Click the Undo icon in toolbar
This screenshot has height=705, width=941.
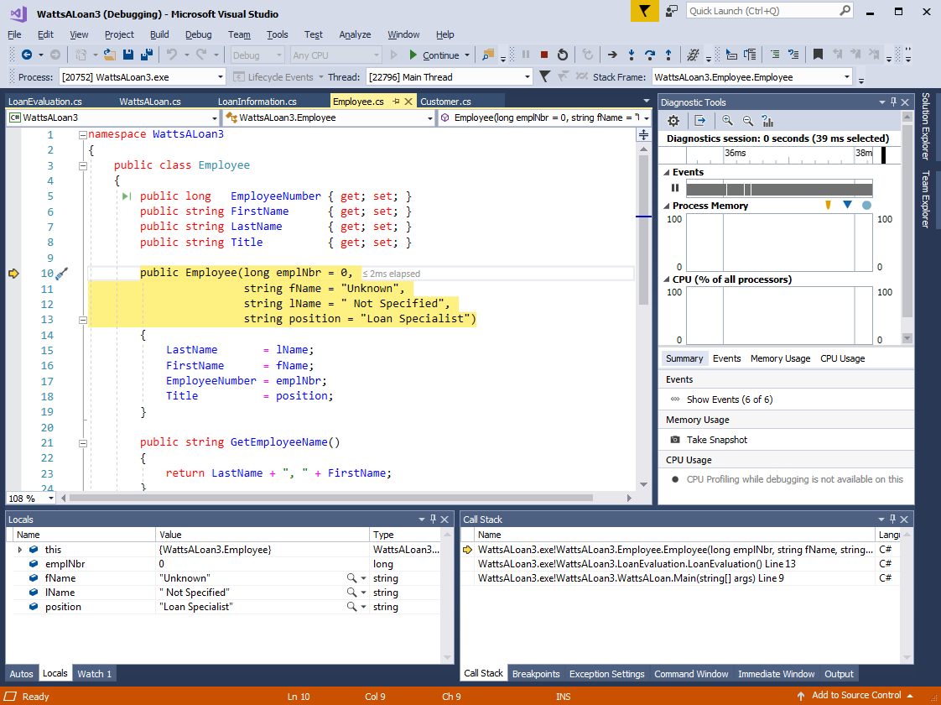point(172,55)
